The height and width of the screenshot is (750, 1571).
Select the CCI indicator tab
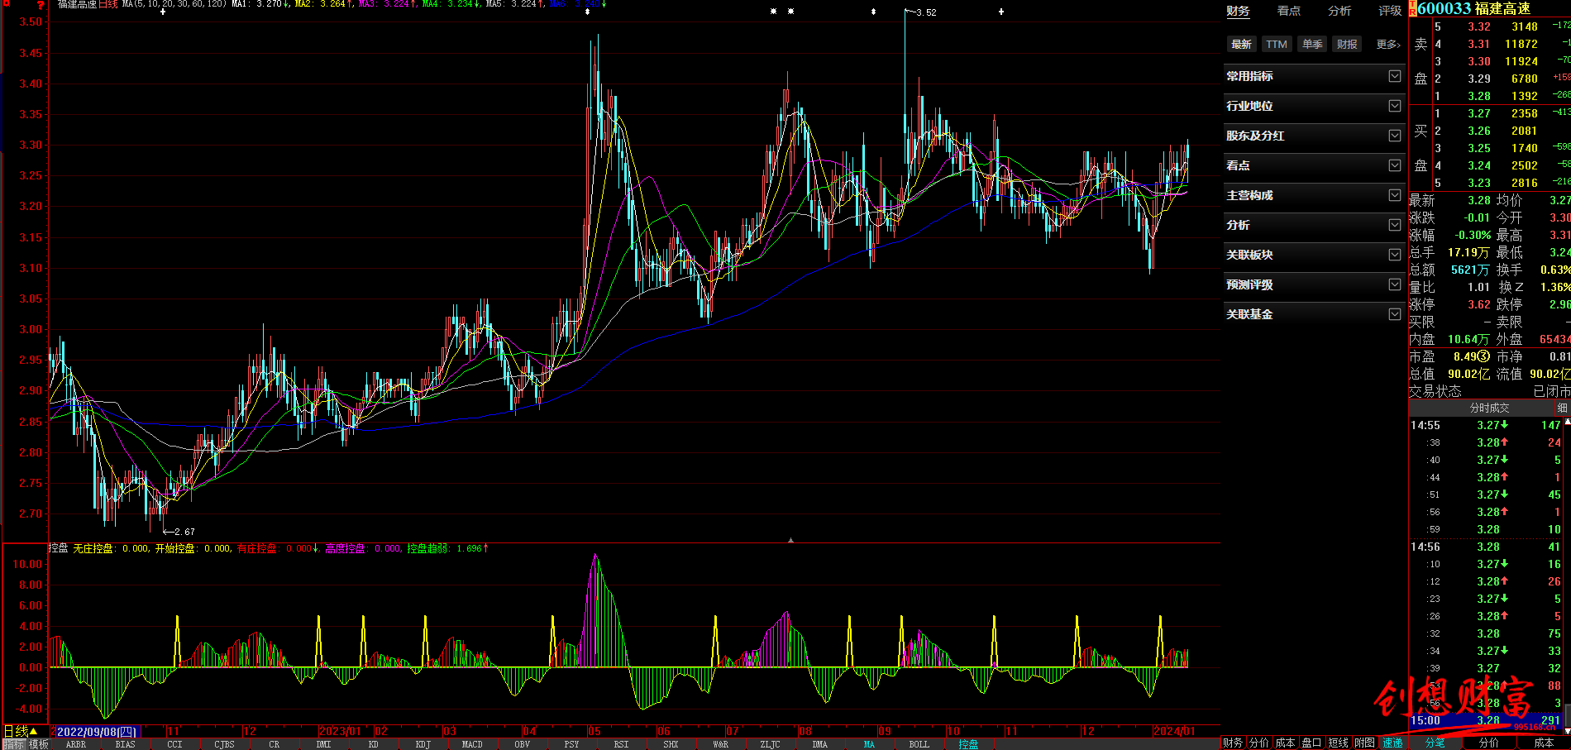[x=174, y=744]
